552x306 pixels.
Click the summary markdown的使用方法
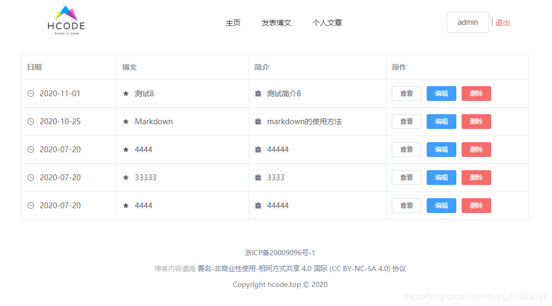(304, 122)
